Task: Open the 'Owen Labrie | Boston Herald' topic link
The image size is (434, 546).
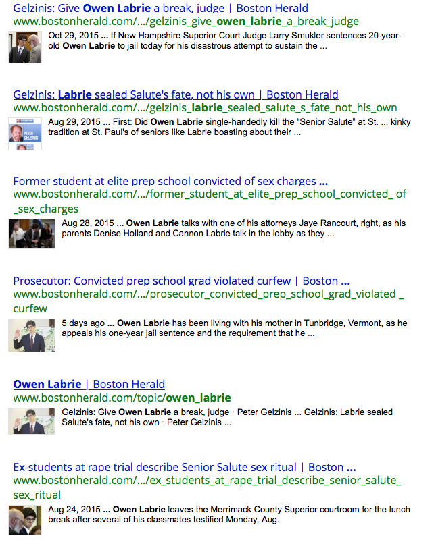Action: point(89,384)
